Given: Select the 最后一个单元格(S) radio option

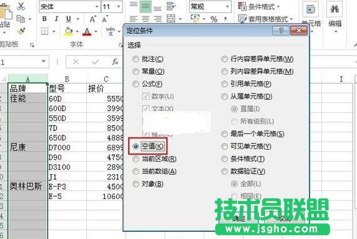Looking at the screenshot, I should [x=253, y=134].
